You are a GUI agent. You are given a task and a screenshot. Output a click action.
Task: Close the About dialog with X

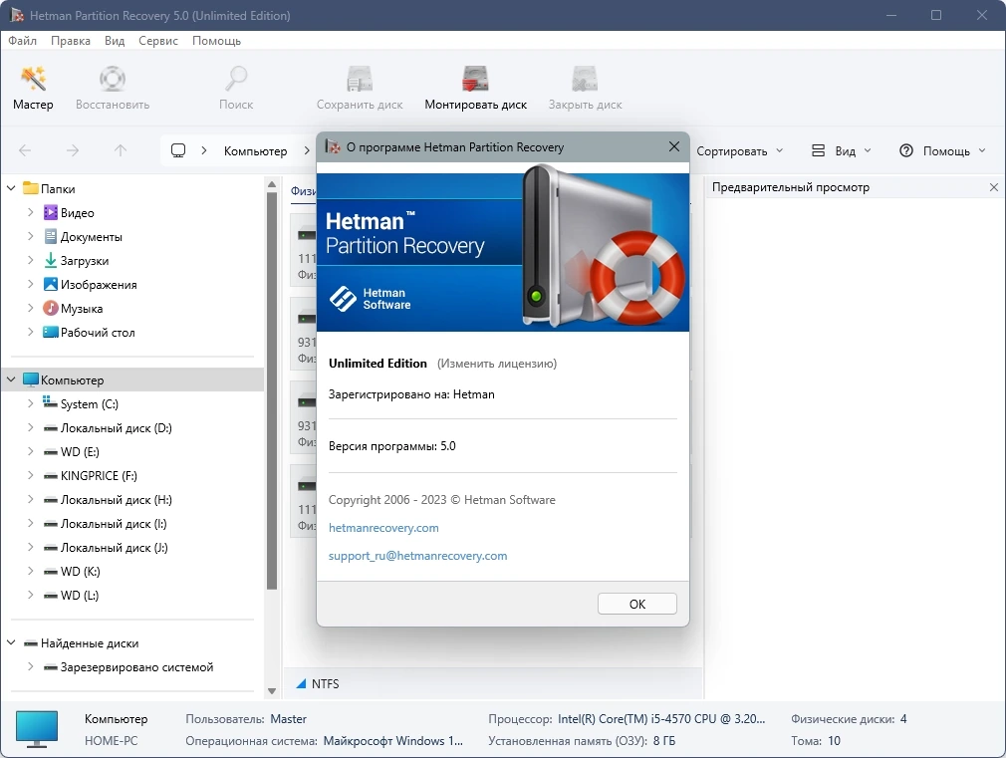(673, 147)
